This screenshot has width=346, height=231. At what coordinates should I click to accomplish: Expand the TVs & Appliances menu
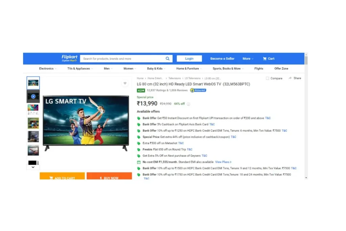click(x=80, y=68)
